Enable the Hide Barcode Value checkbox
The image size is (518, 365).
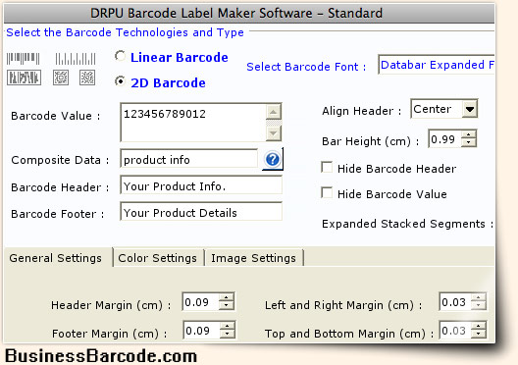[327, 192]
